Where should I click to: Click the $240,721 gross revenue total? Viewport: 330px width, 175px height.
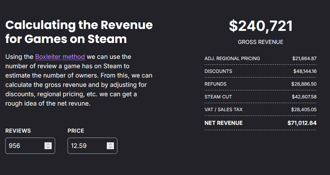pos(261,26)
